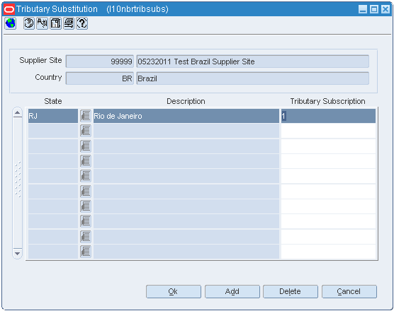
Task: Click the Tributary Subscription column header
Action: pyautogui.click(x=327, y=101)
